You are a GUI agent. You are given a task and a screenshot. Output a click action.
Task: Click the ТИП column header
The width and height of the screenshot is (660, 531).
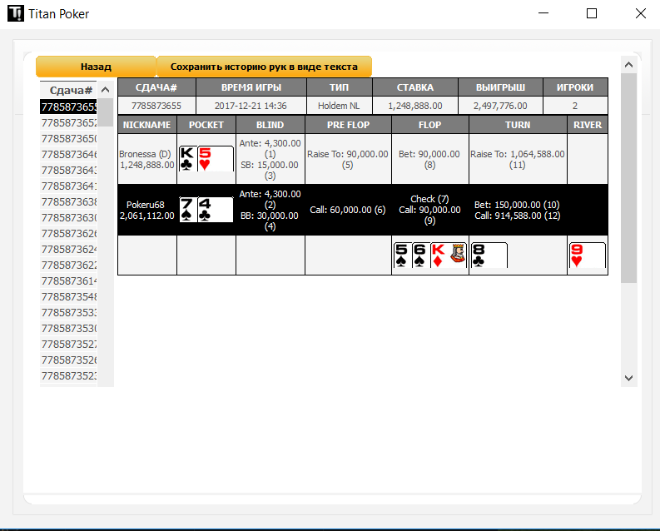pyautogui.click(x=340, y=87)
